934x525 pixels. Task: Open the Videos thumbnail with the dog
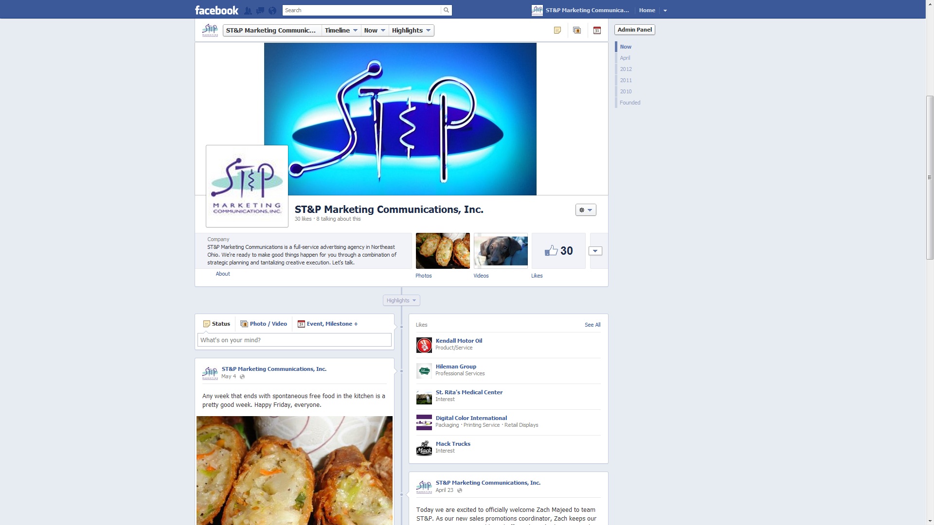pos(501,251)
